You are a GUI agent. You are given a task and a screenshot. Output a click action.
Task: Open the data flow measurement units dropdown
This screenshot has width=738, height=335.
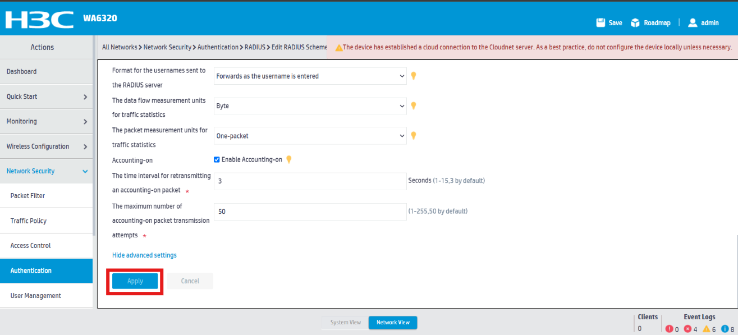(x=310, y=105)
